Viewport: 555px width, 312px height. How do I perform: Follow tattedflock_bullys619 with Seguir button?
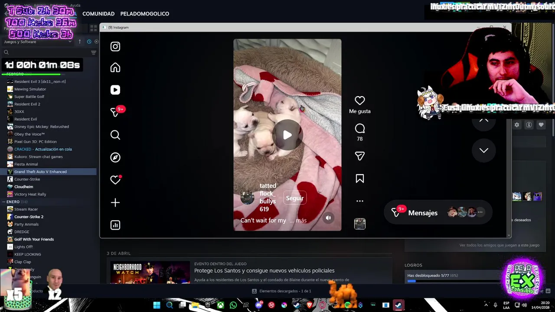[x=295, y=198]
